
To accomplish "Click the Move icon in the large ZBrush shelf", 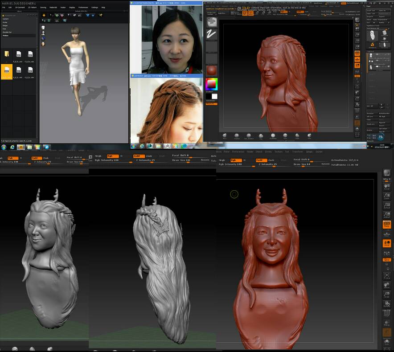I will pos(387,285).
